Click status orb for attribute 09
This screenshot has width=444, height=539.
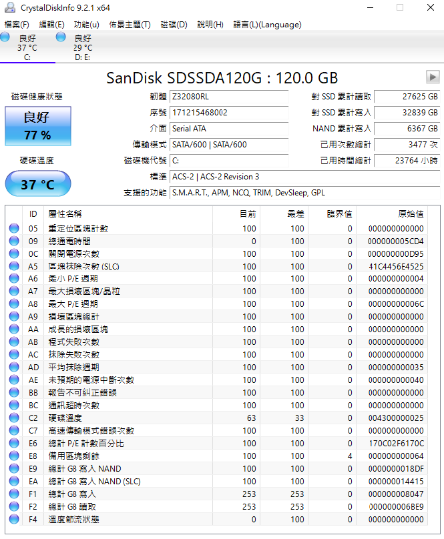coord(14,241)
